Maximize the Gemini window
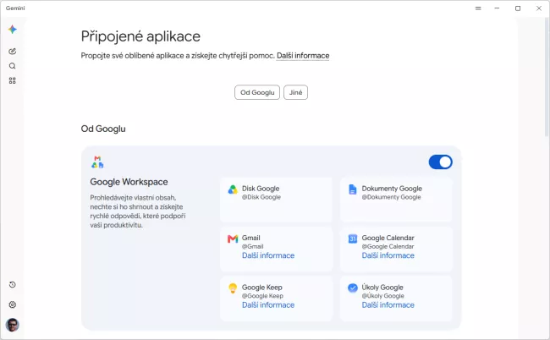This screenshot has width=550, height=340. 518,8
